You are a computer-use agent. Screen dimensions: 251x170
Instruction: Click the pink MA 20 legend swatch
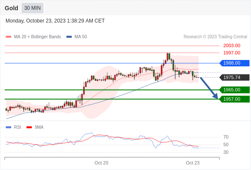coord(9,37)
